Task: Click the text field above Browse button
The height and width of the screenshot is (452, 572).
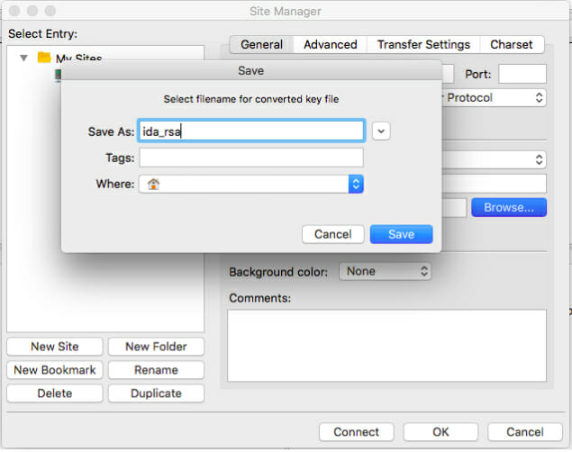Action: point(495,184)
